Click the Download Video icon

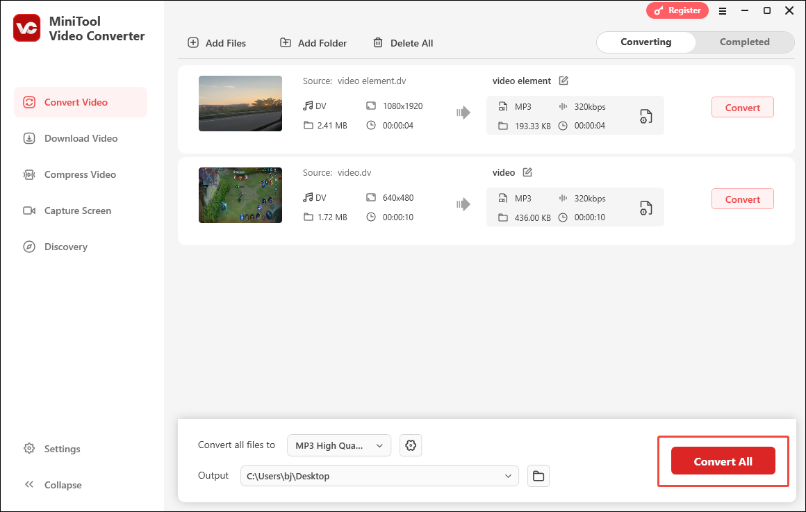point(29,138)
